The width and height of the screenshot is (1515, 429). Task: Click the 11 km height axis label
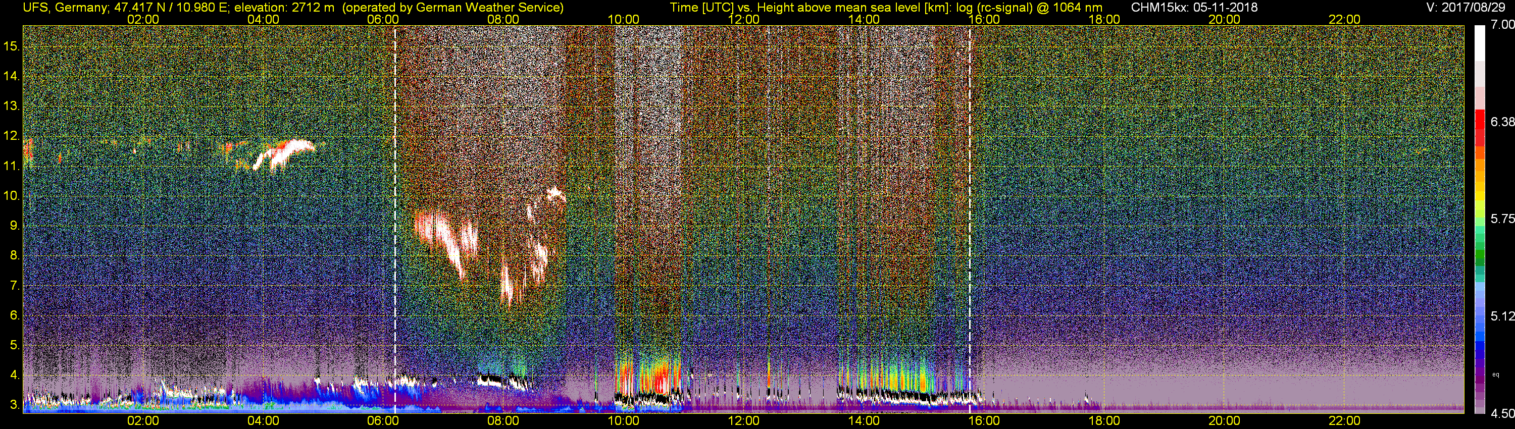point(12,167)
